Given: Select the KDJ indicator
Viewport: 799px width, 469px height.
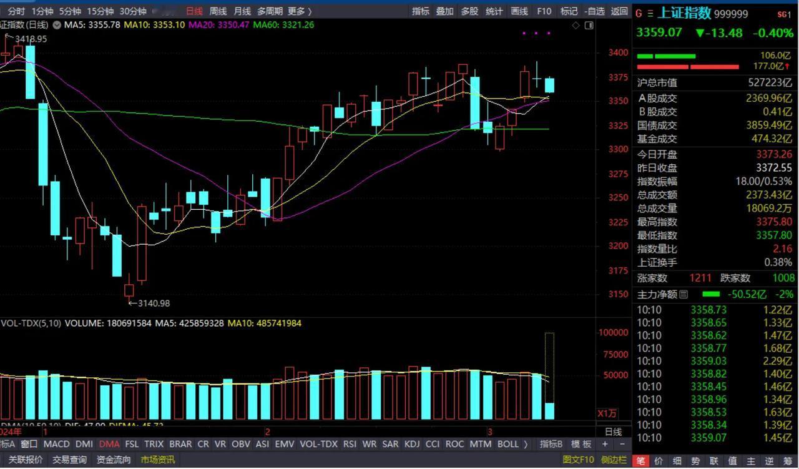Looking at the screenshot, I should coord(412,444).
